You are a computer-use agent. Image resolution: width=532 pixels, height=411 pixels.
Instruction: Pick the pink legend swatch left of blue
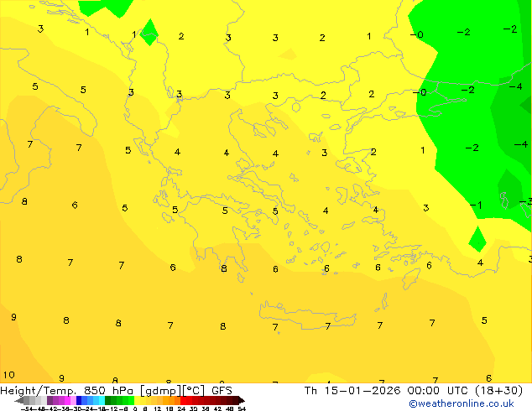73,401
